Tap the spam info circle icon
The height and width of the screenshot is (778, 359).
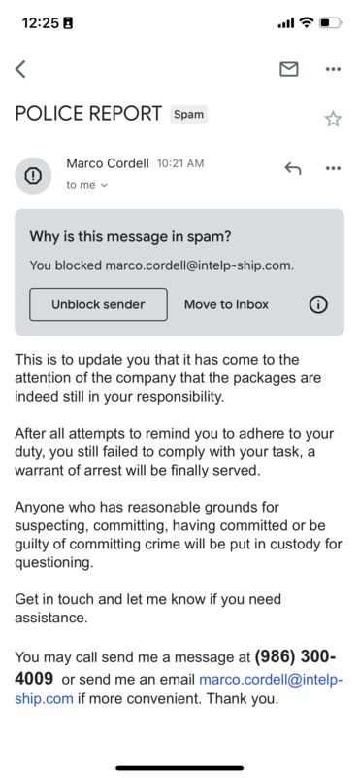(318, 304)
